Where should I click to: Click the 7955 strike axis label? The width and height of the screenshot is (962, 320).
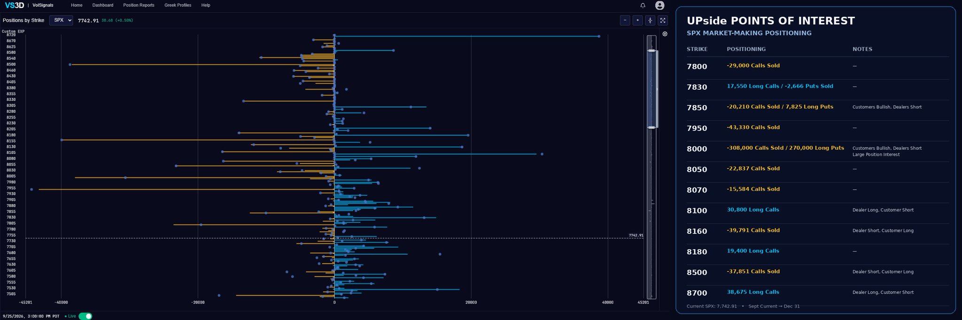(x=11, y=188)
